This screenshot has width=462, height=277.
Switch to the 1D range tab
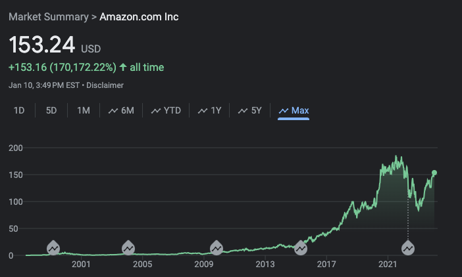pos(19,110)
